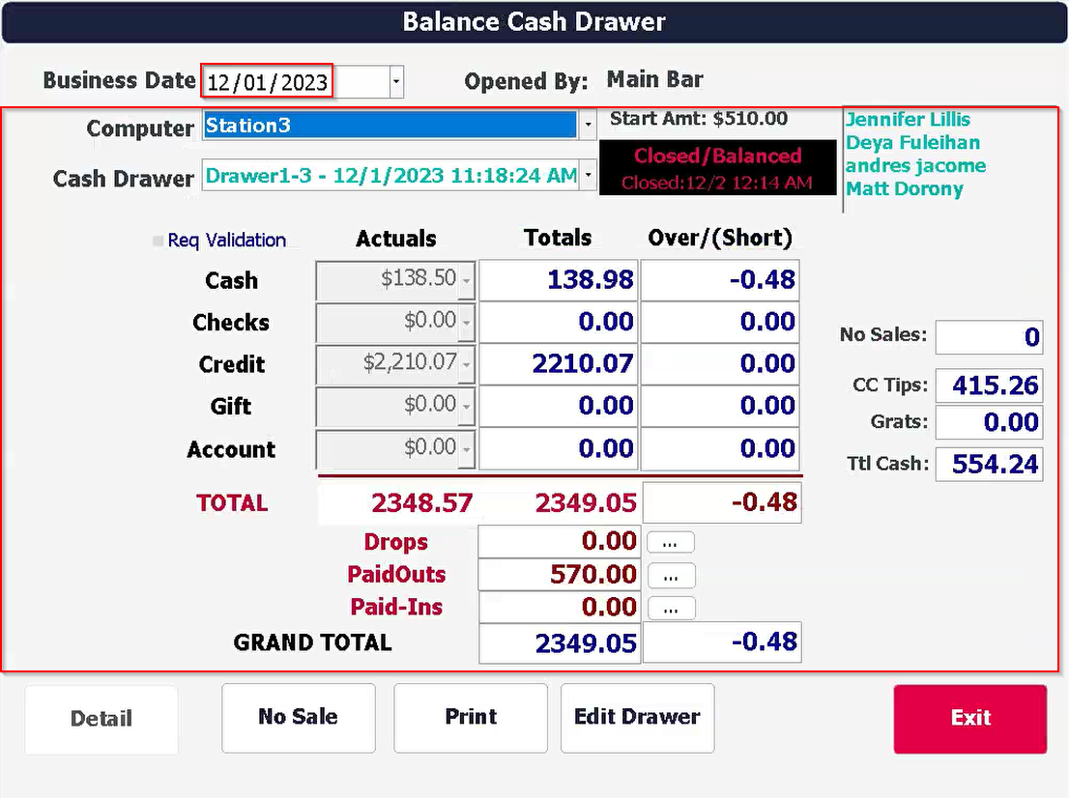Click the Credit total 2210.07

click(559, 364)
